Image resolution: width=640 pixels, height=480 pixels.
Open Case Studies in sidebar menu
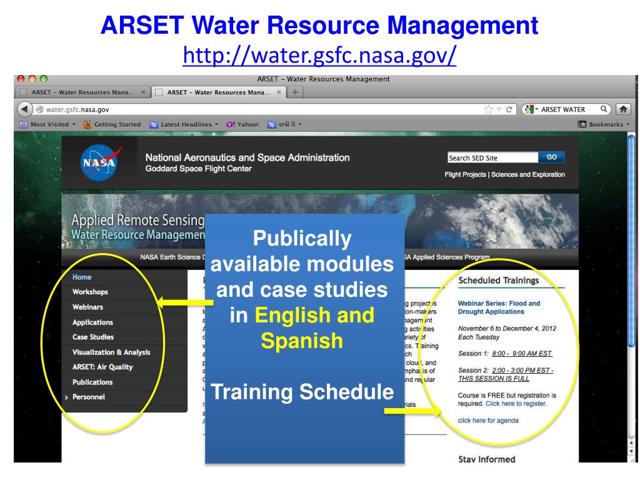pyautogui.click(x=93, y=337)
